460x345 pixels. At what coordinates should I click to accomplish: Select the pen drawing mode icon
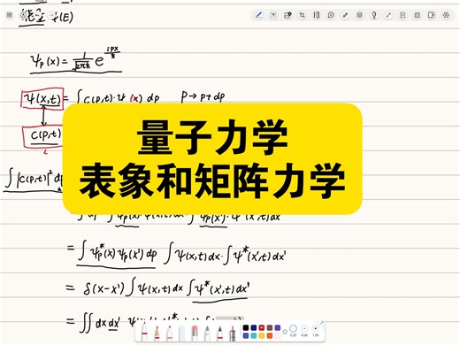(259, 15)
